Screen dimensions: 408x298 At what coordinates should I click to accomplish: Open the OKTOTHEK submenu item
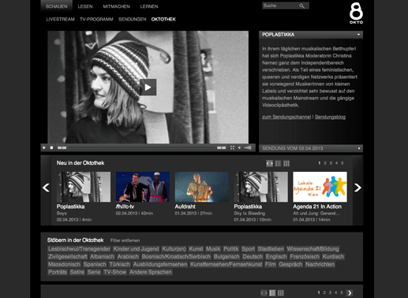(163, 19)
